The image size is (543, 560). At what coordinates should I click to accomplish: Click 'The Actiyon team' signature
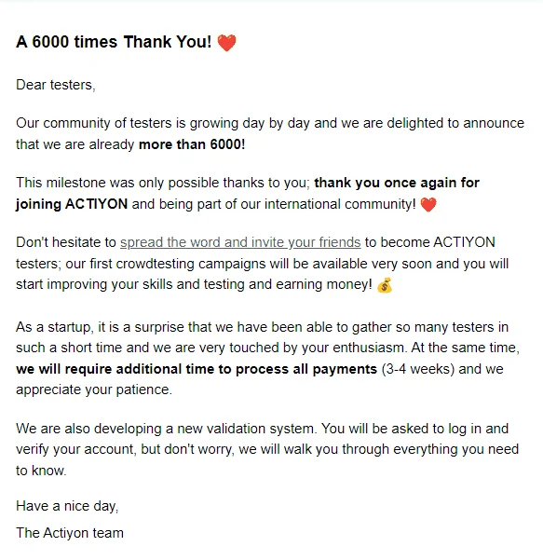[70, 533]
